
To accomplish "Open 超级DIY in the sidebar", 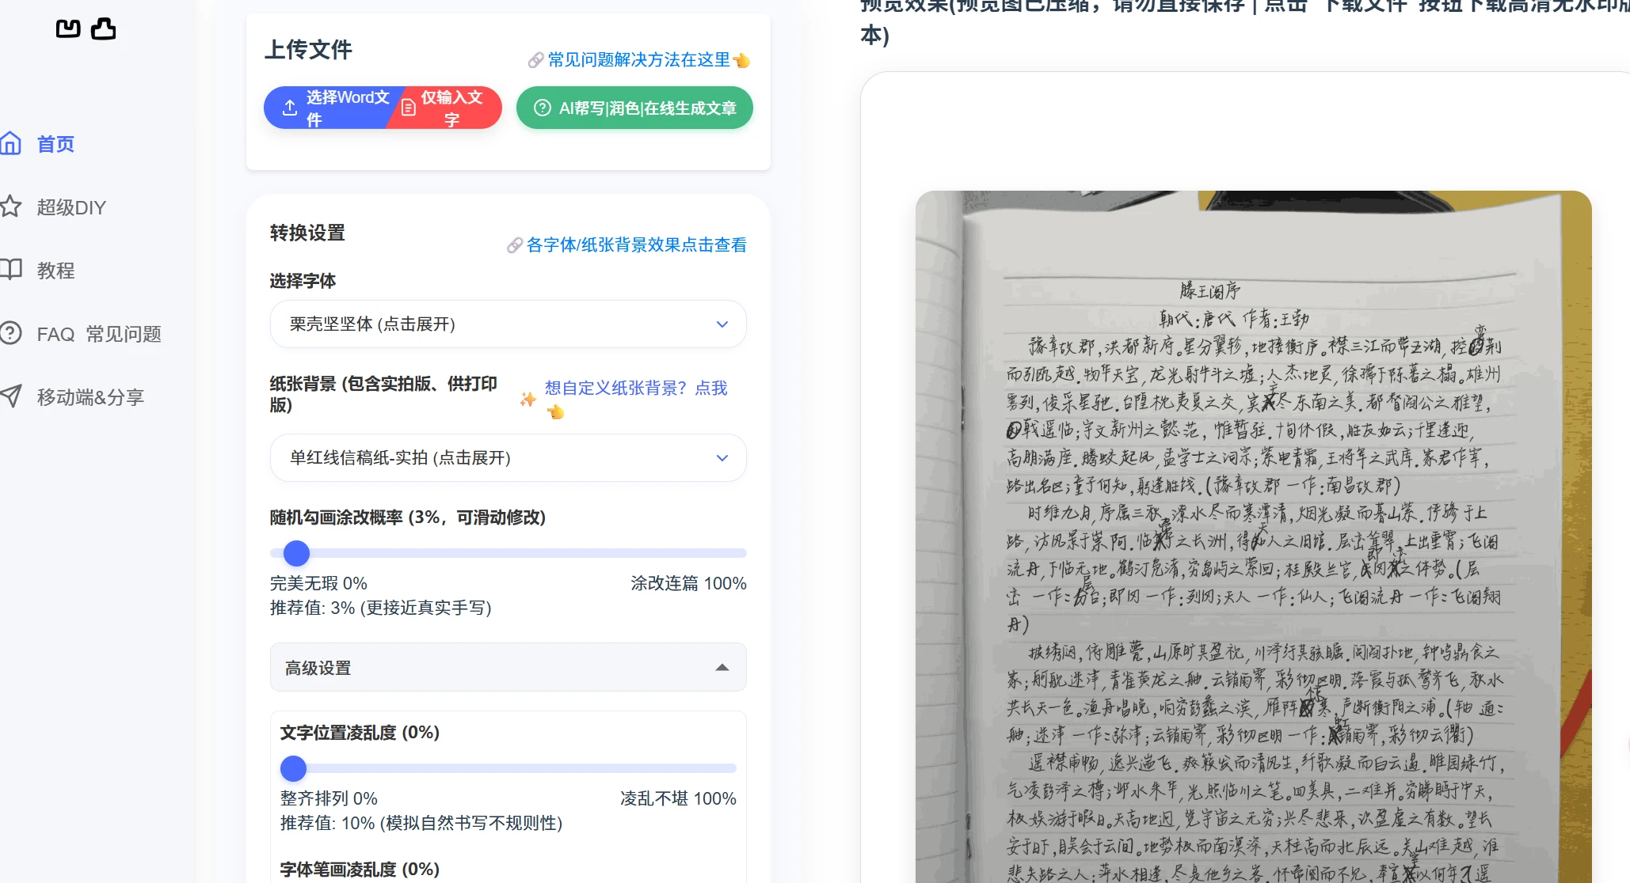I will (71, 207).
